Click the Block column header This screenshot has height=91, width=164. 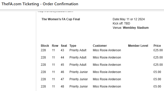(x=45, y=46)
